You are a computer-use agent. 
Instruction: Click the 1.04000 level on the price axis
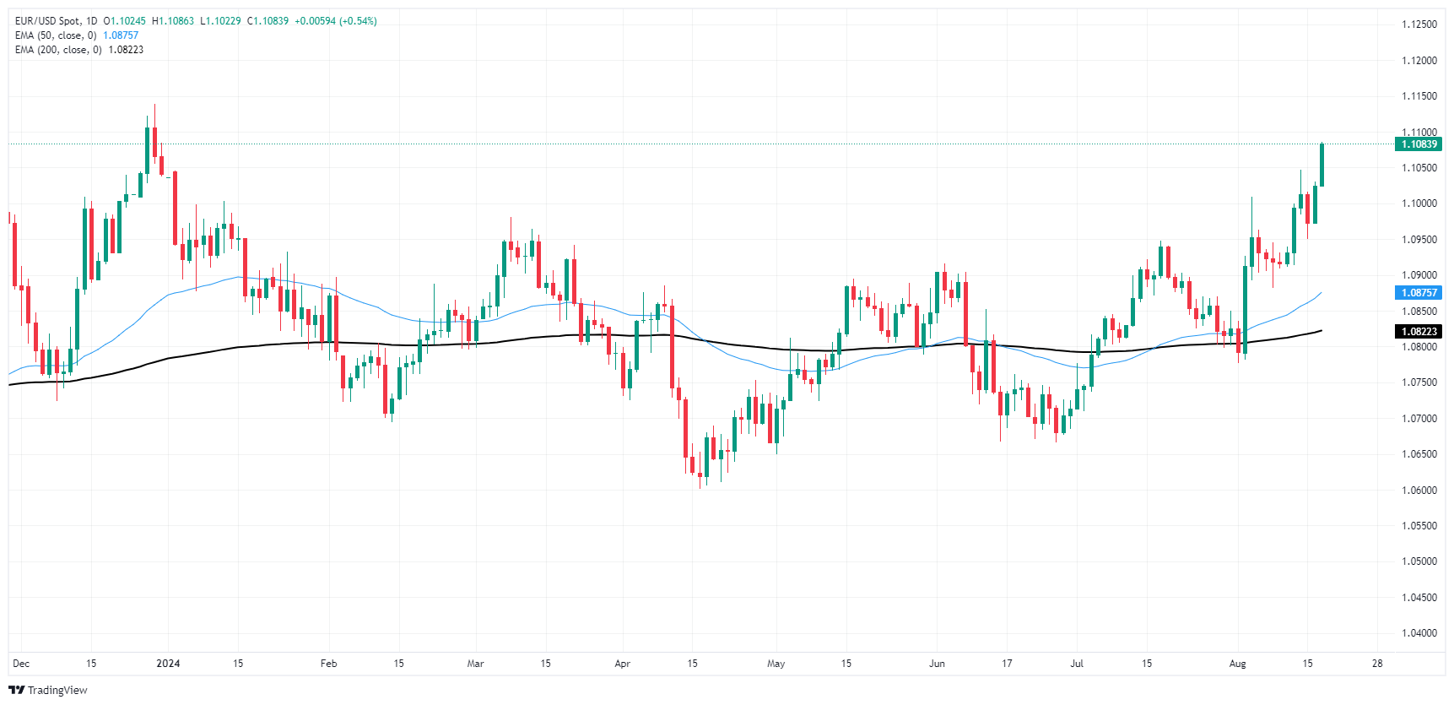tap(1419, 633)
